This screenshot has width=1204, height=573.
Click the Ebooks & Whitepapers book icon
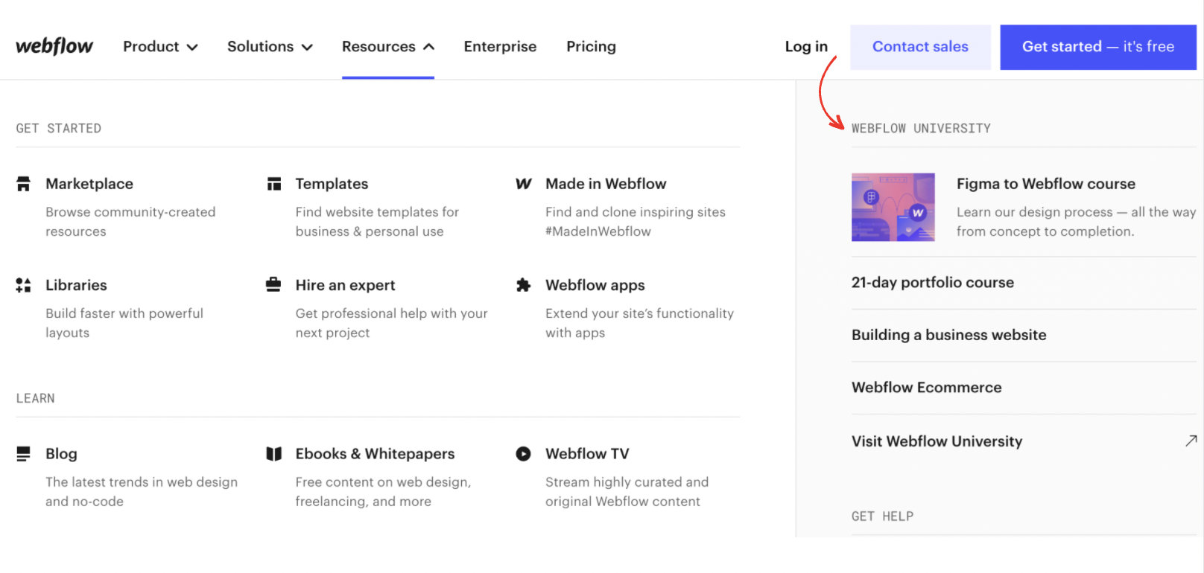click(x=274, y=454)
